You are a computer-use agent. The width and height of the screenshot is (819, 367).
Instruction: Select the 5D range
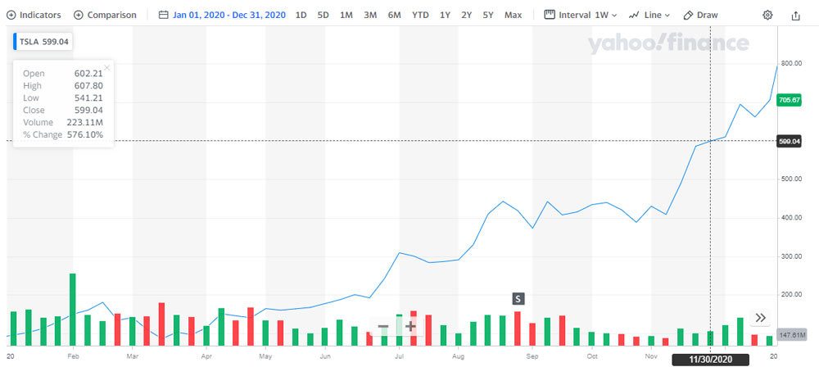(x=324, y=16)
